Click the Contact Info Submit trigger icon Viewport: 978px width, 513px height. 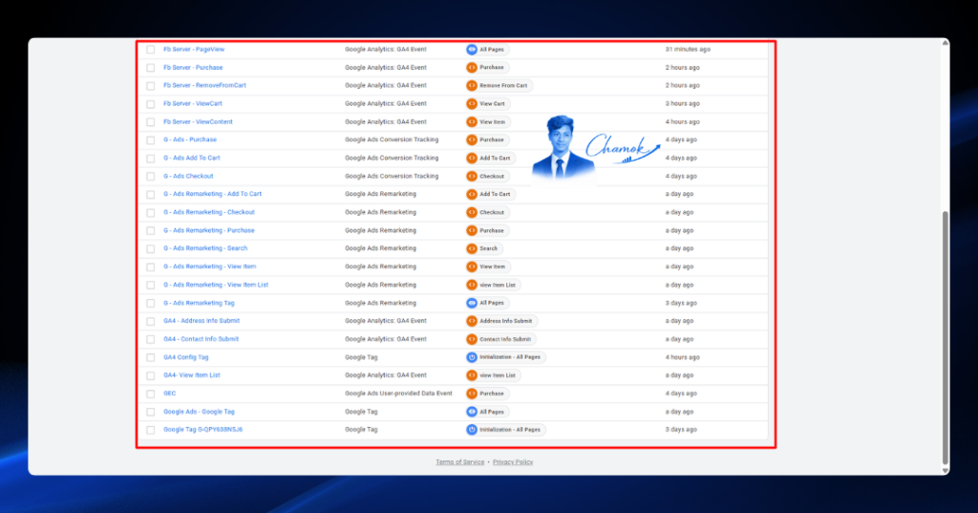(472, 339)
